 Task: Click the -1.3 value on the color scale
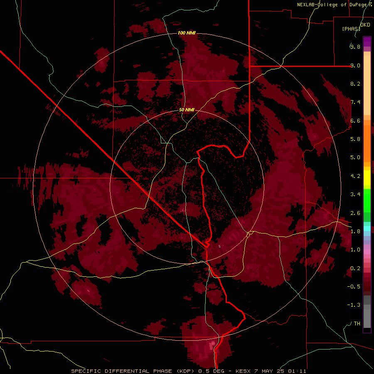(x=354, y=305)
